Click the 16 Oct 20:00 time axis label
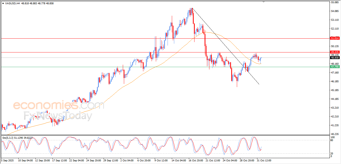 [196, 161]
